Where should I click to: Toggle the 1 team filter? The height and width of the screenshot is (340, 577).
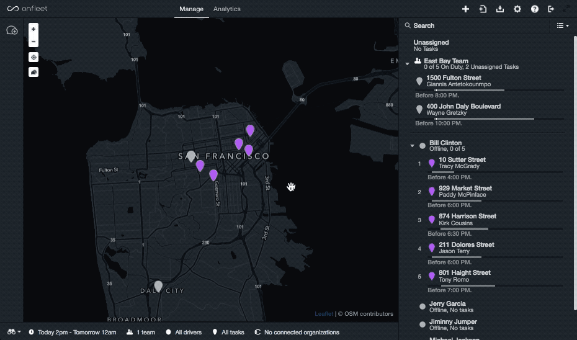pos(141,333)
